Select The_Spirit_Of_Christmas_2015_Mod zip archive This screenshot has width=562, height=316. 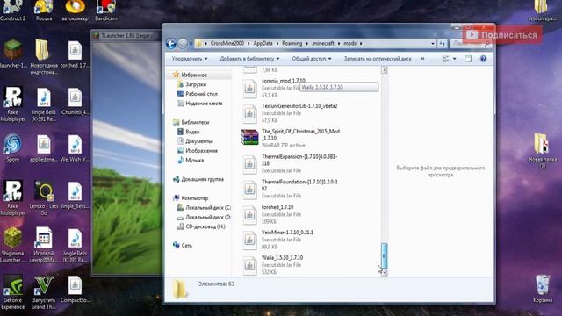click(x=291, y=139)
